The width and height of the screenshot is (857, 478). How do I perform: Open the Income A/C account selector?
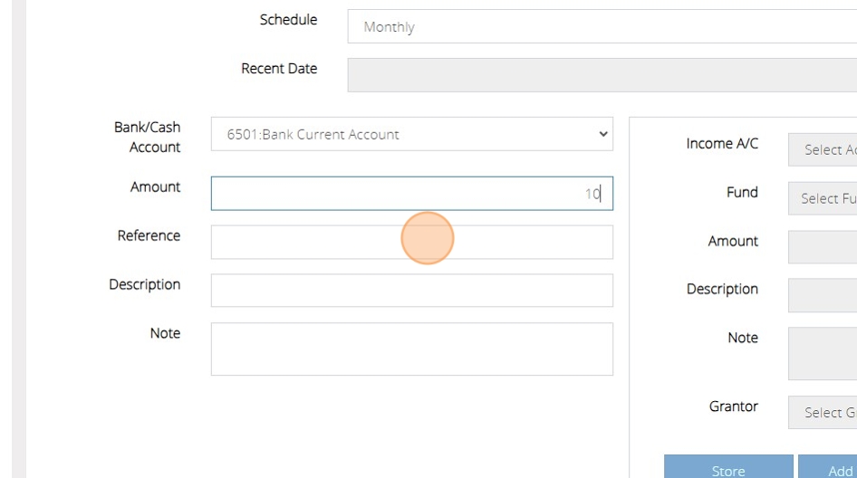point(823,149)
